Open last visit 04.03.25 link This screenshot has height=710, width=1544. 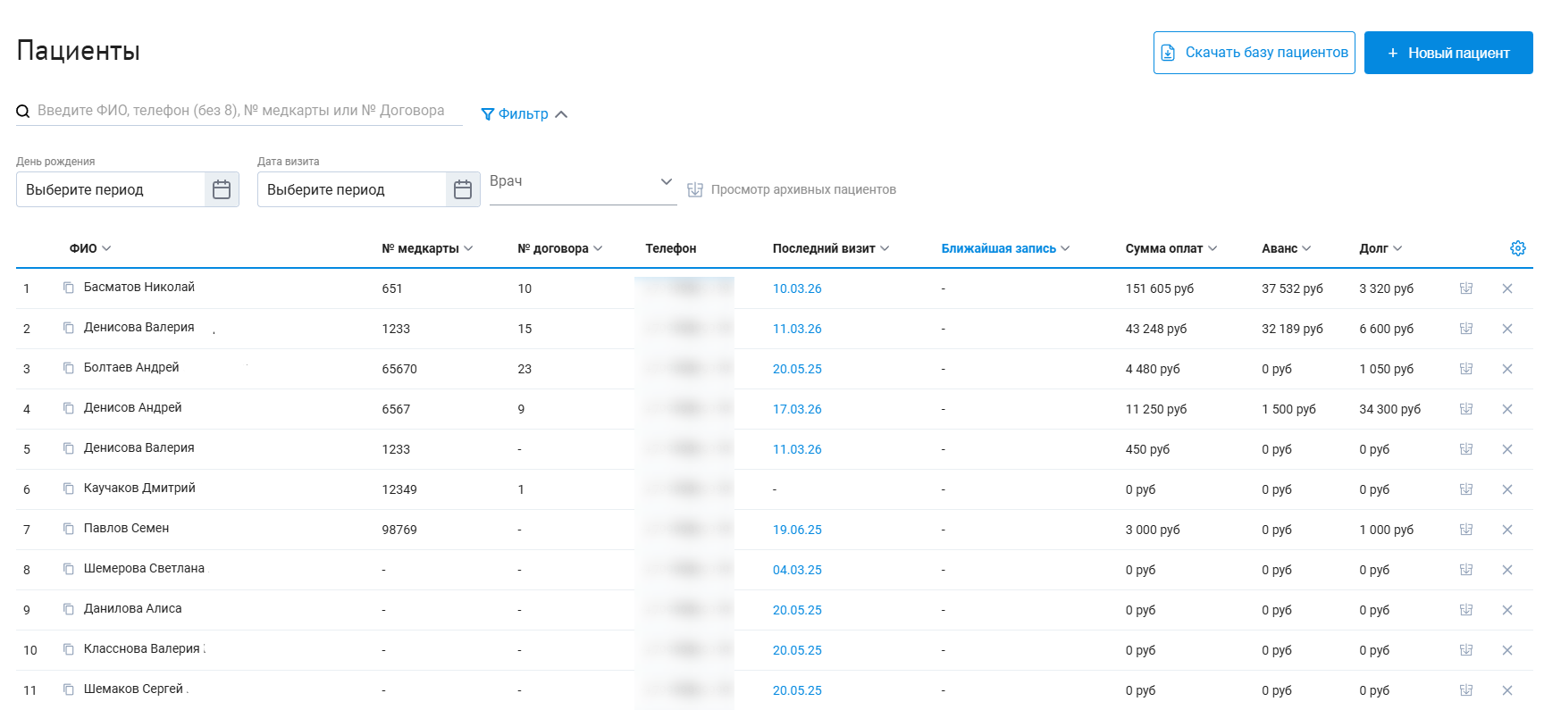click(797, 570)
